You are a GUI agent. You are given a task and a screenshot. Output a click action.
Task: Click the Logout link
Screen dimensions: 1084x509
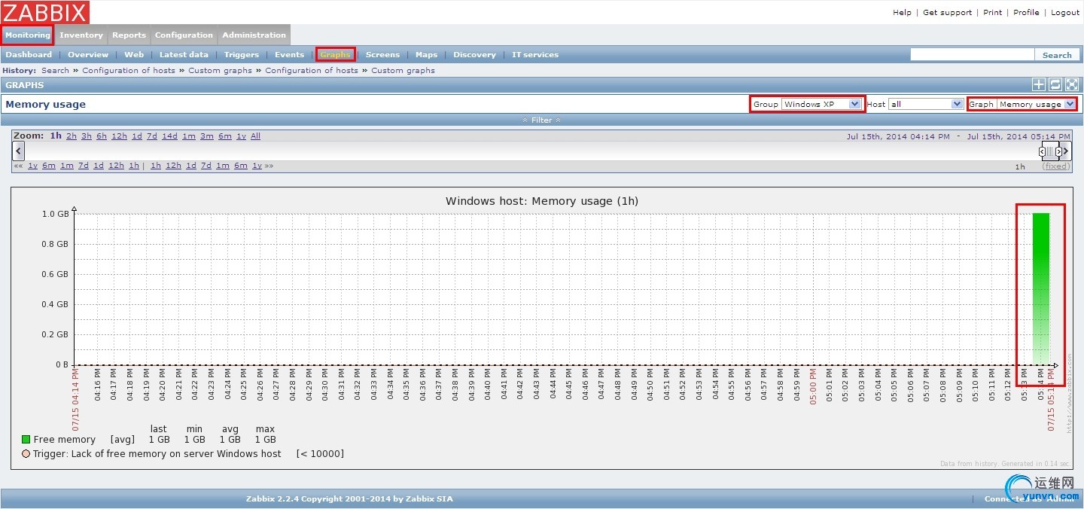coord(1065,12)
